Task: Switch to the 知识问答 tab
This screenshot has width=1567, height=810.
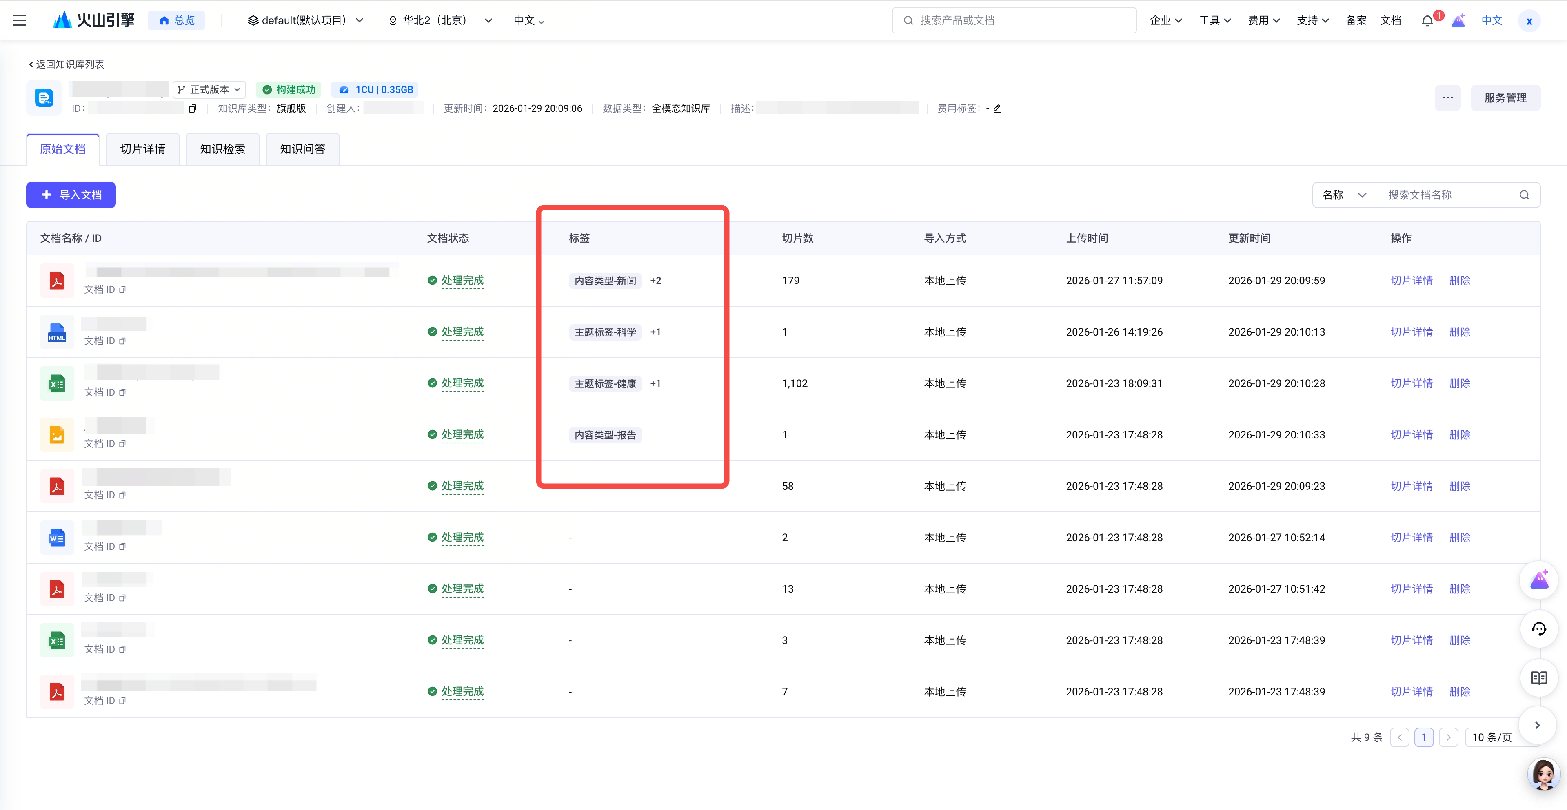Action: [x=302, y=149]
